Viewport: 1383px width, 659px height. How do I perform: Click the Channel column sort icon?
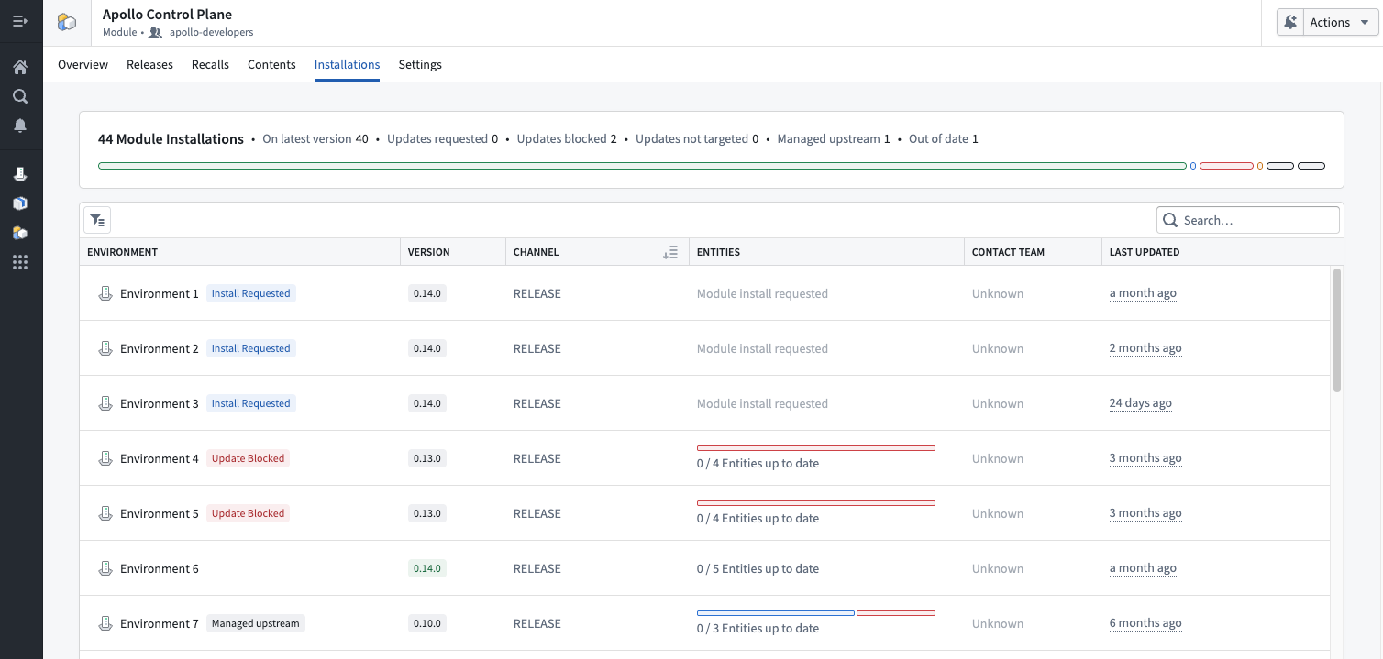(670, 252)
